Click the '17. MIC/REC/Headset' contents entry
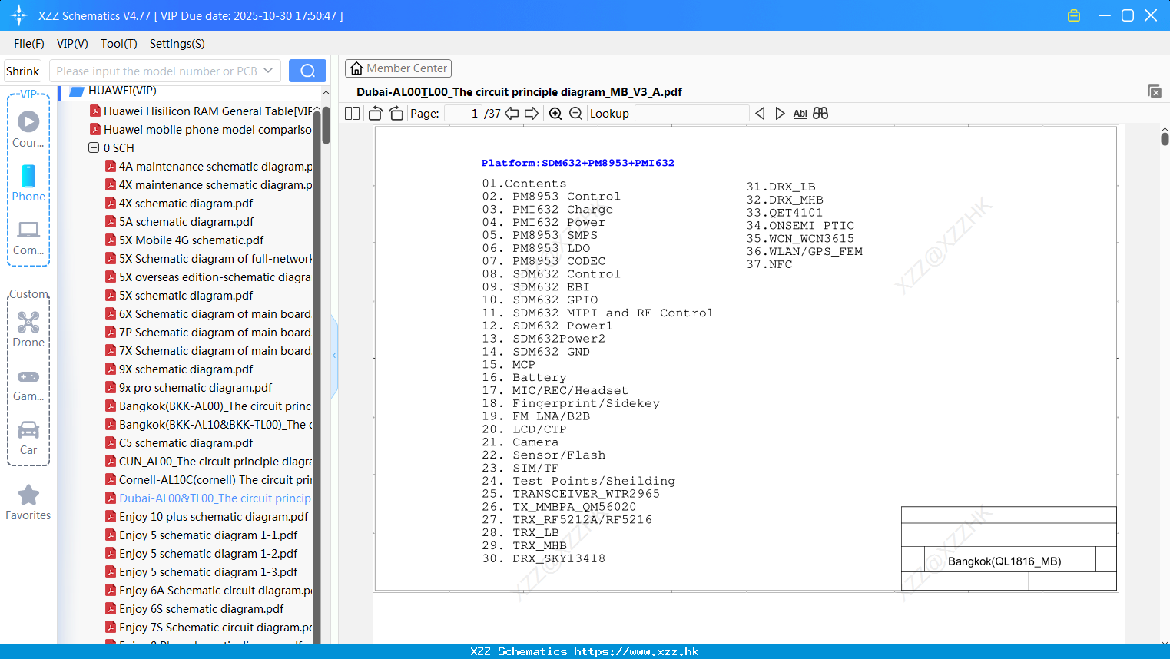Image resolution: width=1170 pixels, height=659 pixels. (555, 390)
